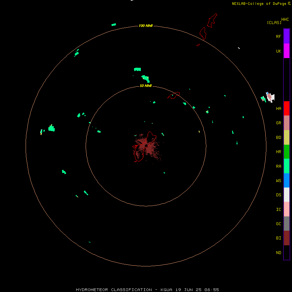Click the "HA" legend label
Screen dimensions: 292x292
click(278, 109)
